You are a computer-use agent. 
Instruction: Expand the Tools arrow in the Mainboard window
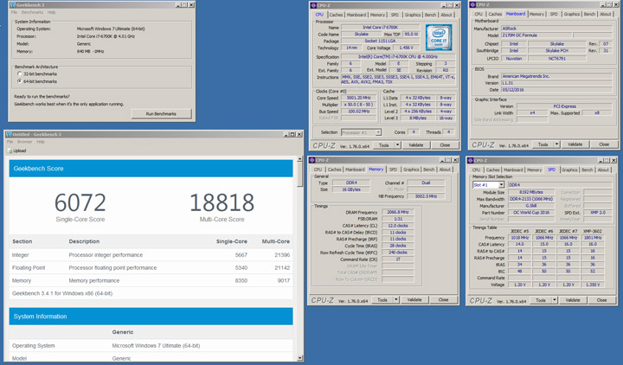[556, 144]
